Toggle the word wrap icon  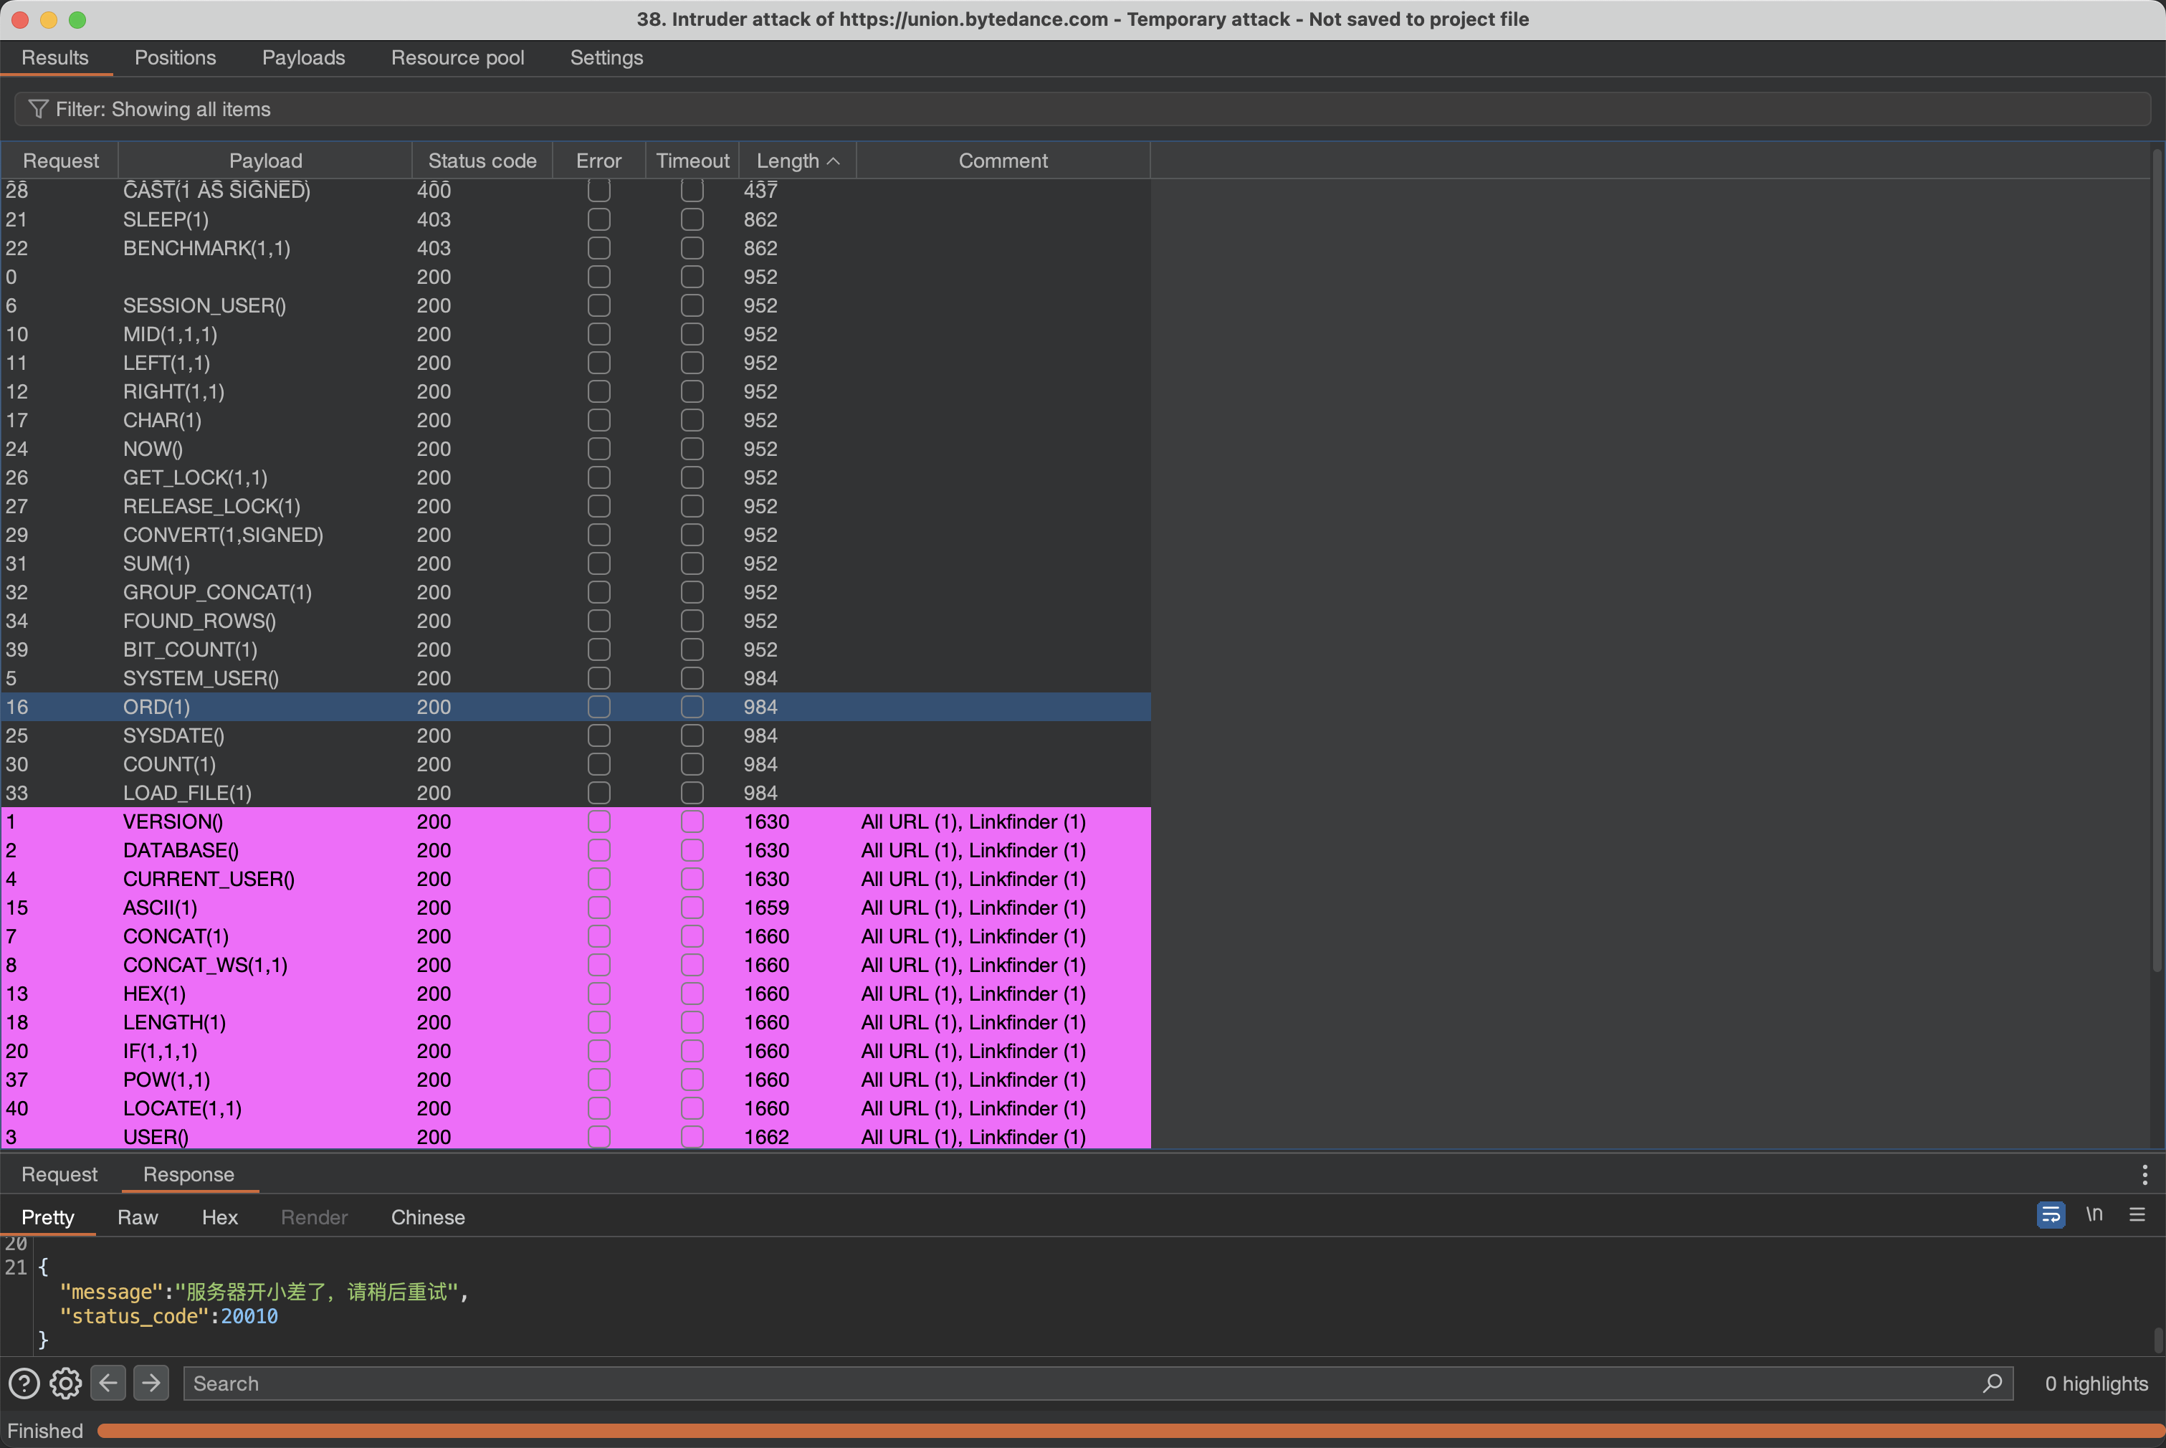coord(2051,1214)
